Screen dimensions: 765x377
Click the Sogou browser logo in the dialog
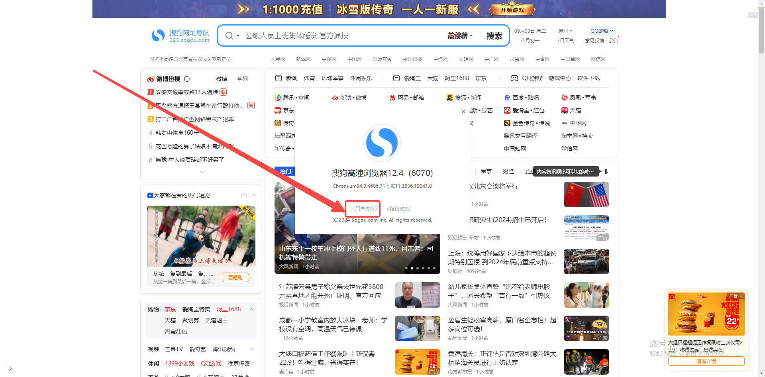[382, 143]
